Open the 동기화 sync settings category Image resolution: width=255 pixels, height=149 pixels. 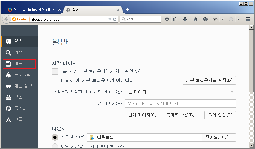pyautogui.click(x=20, y=108)
